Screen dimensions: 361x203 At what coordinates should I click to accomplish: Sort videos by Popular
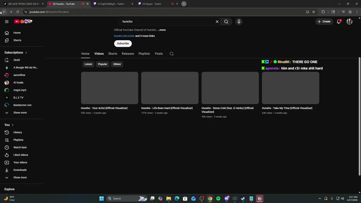(103, 64)
